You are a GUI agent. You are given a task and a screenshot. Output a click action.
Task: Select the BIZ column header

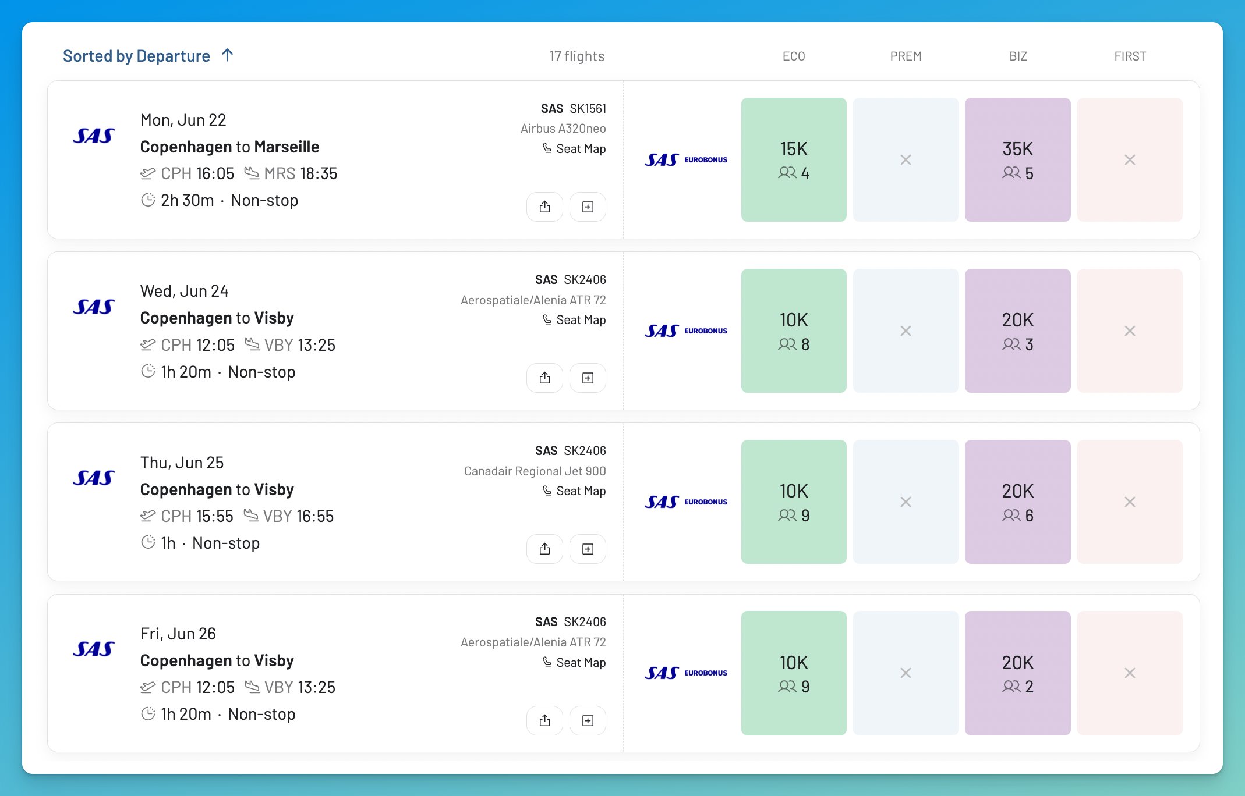(1018, 56)
